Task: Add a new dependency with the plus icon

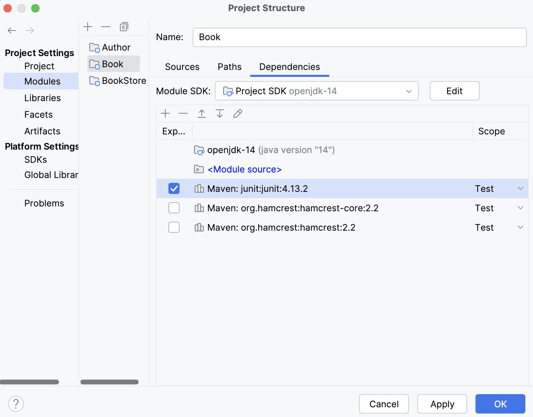Action: 165,113
